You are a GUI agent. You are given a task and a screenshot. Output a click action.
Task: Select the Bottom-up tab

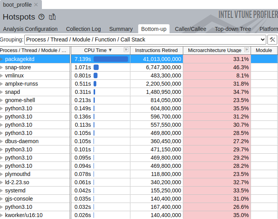154,29
